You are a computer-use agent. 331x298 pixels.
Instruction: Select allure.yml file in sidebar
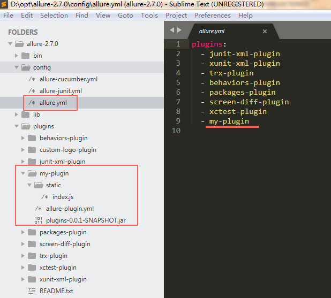pos(53,103)
